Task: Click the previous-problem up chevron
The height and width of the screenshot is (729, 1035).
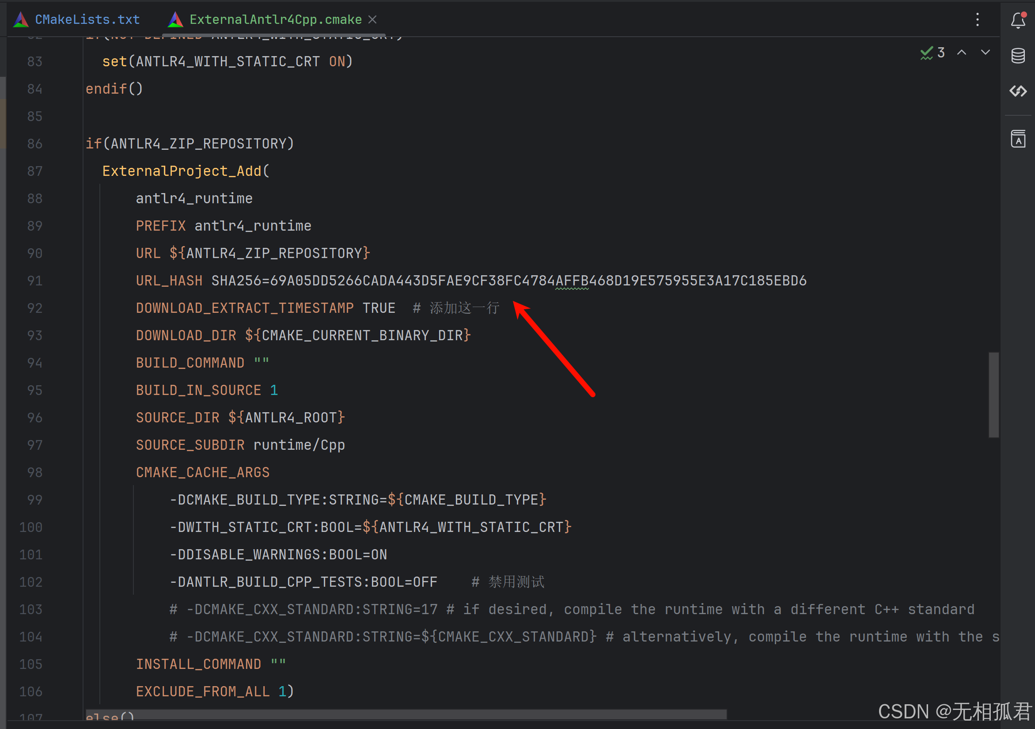Action: (963, 53)
